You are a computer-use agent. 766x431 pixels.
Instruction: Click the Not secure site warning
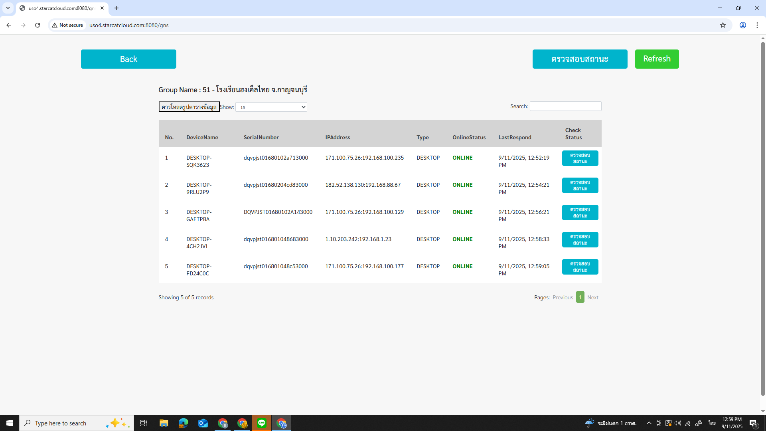pyautogui.click(x=67, y=25)
